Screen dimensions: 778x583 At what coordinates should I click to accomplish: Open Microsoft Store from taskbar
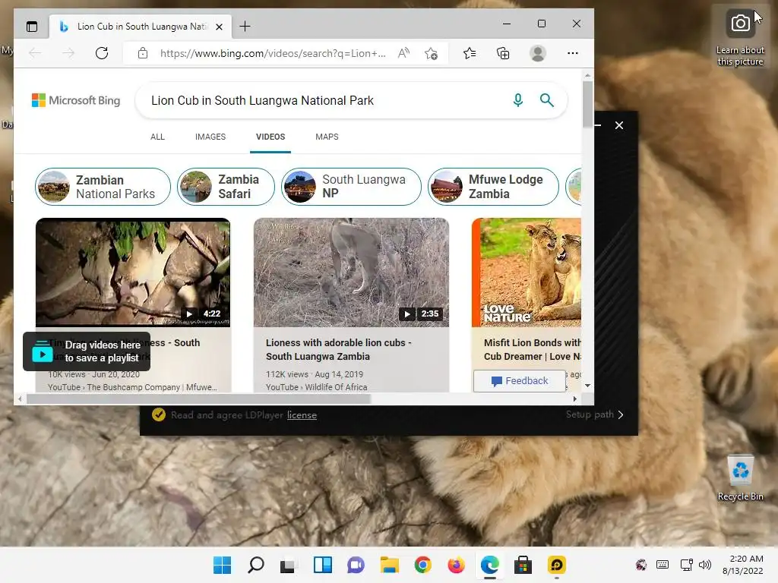coord(523,565)
